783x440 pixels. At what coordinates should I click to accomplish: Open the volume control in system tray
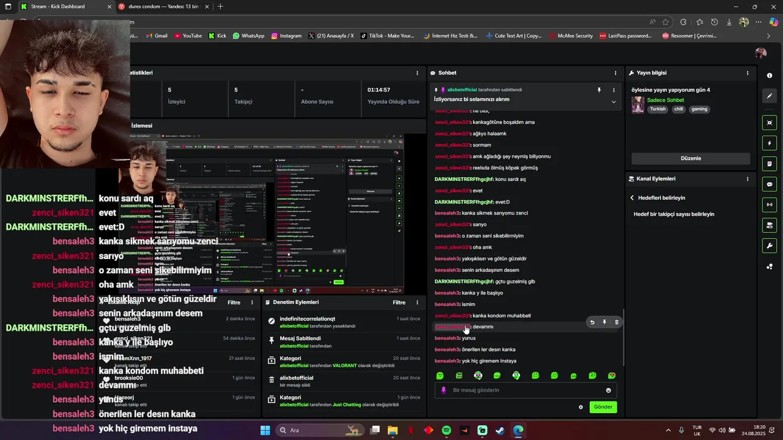coord(722,430)
